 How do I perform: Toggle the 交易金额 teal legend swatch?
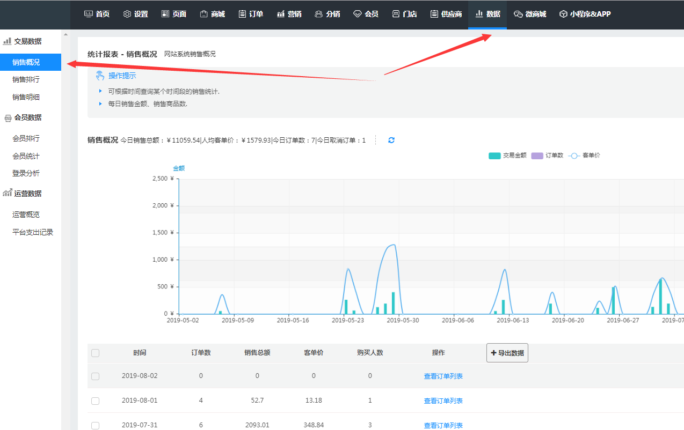point(494,155)
